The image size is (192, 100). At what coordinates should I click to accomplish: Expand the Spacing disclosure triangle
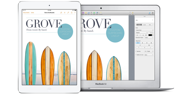click(x=136, y=51)
